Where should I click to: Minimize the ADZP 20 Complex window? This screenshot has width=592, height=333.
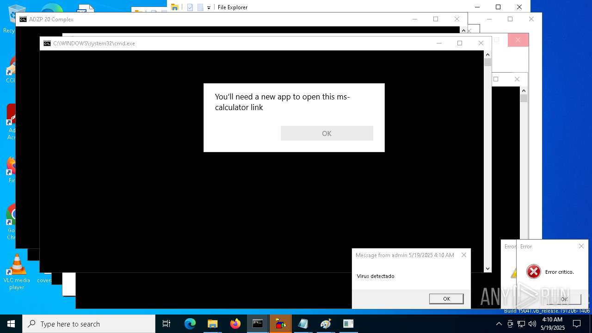click(x=415, y=19)
